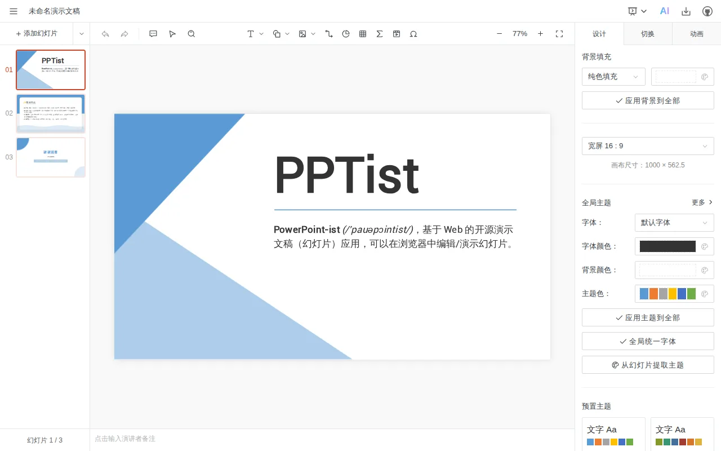Image resolution: width=721 pixels, height=451 pixels.
Task: Expand the add-slide template dropdown arrow
Action: click(x=82, y=34)
